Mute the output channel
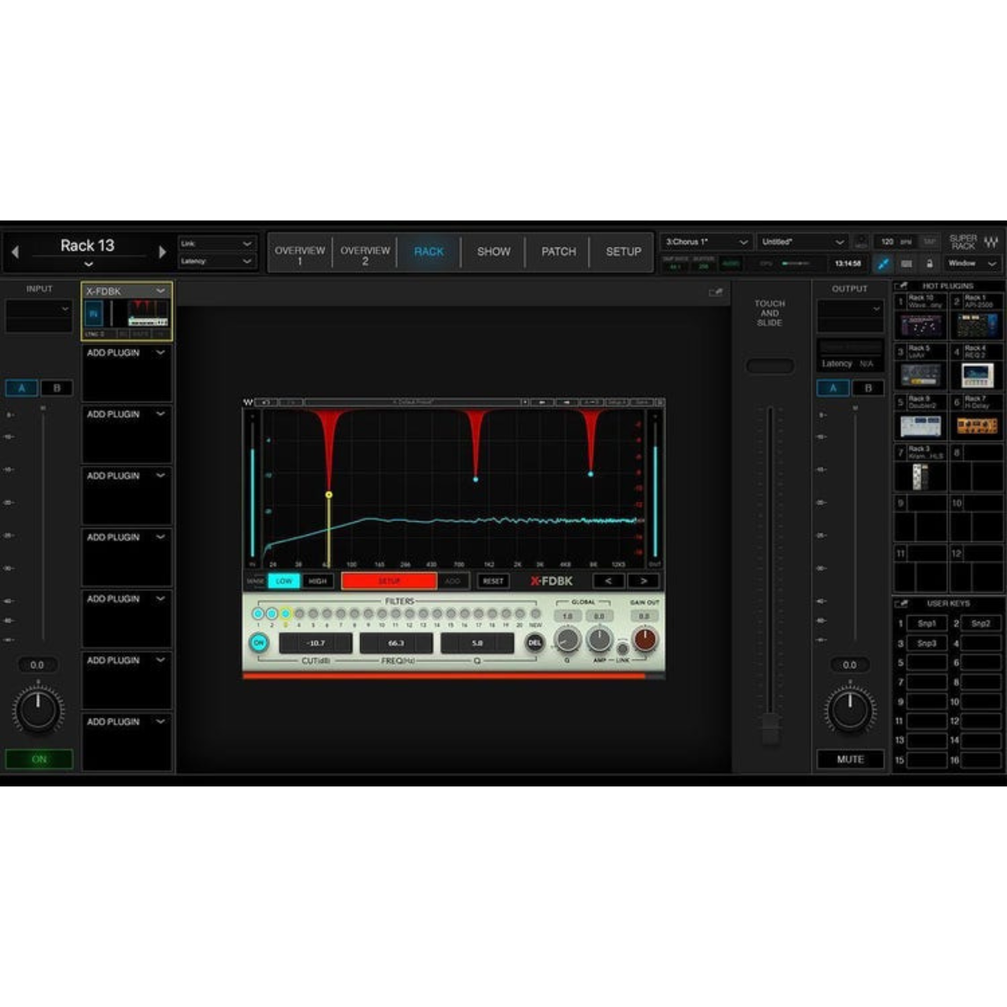The width and height of the screenshot is (1007, 1007). click(850, 759)
